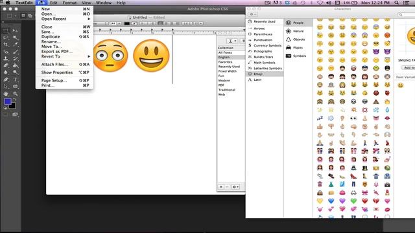
Task: Click the Objects category in Characters
Action: (x=298, y=39)
